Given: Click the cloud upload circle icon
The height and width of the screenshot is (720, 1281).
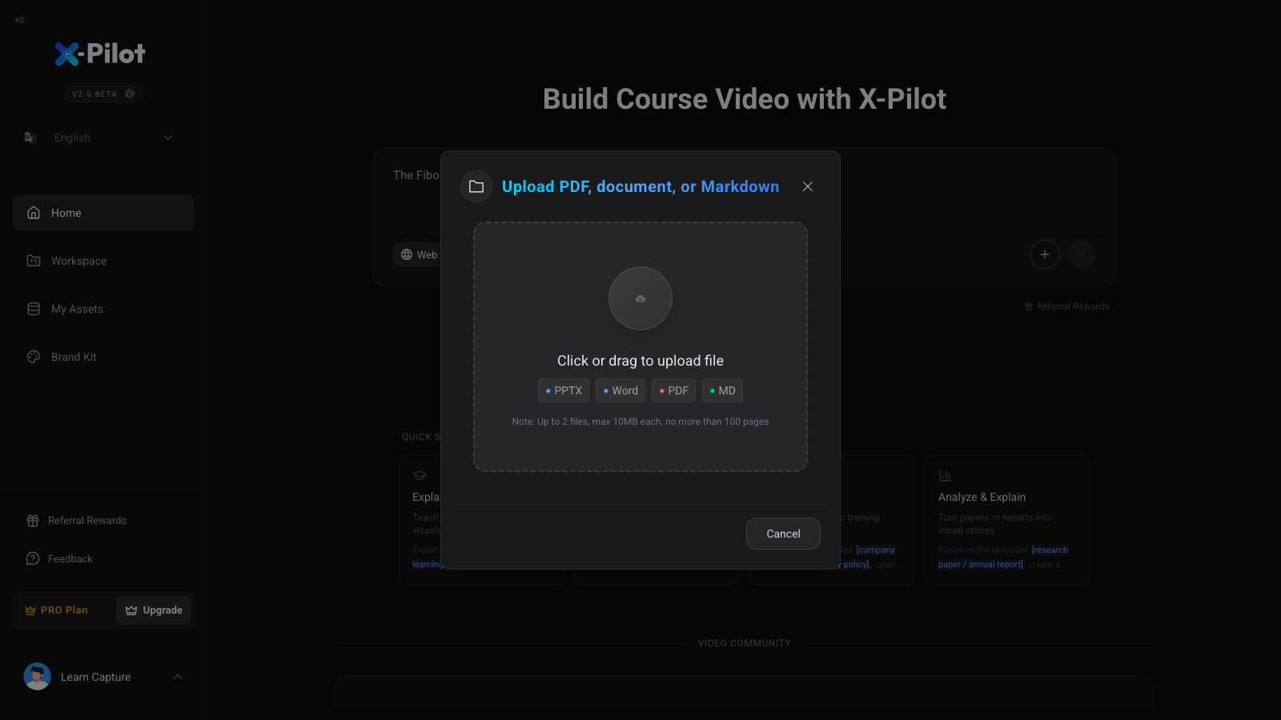Looking at the screenshot, I should 640,298.
